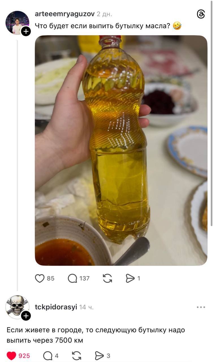Image resolution: width=214 pixels, height=362 pixels.
Task: Like the arteeemryaguzov post with heart icon
Action: [x=40, y=279]
